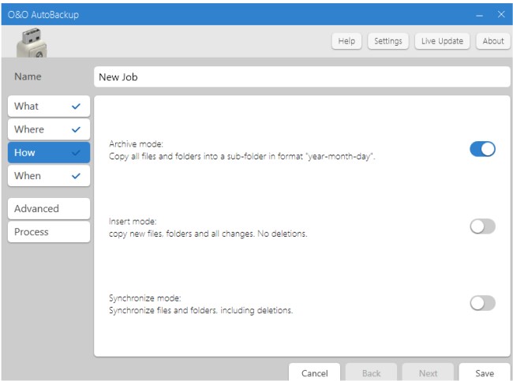Viewport: 513px width, 381px height.
Task: Open the Process section
Action: 49,232
